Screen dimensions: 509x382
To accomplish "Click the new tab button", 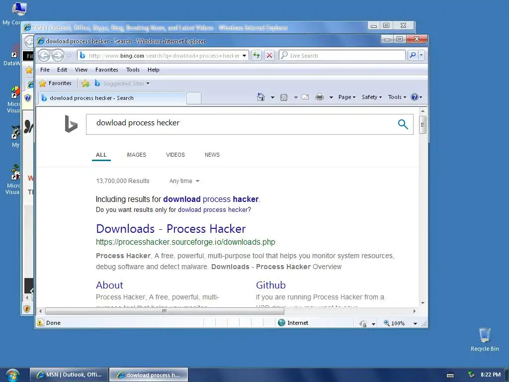I will click(x=194, y=98).
